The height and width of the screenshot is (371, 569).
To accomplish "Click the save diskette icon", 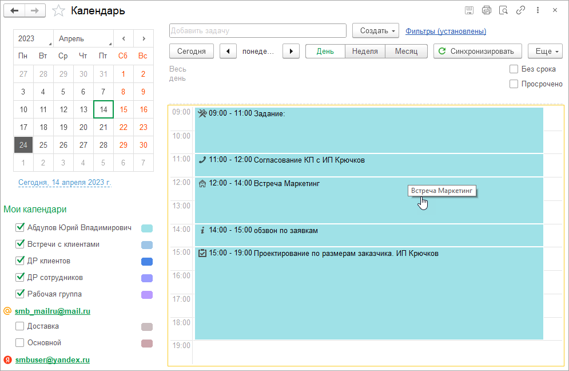I will [x=469, y=10].
